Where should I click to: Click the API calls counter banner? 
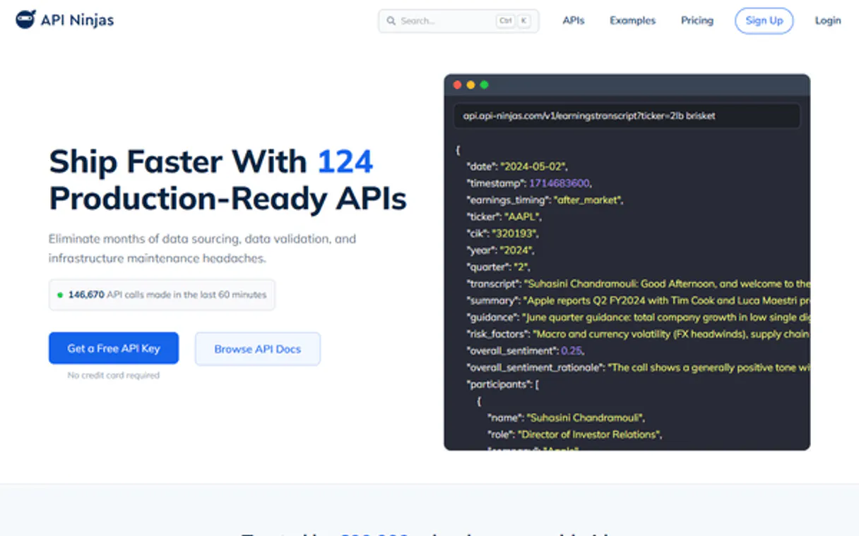point(161,295)
